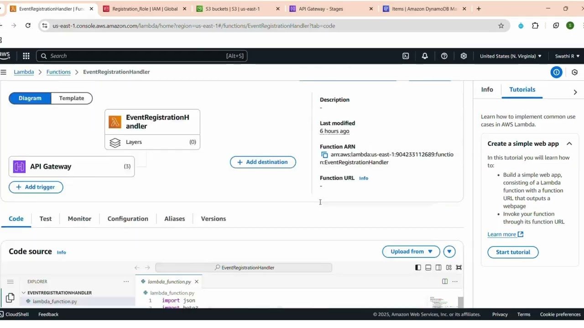584x328 pixels.
Task: Open the Learn more link
Action: pyautogui.click(x=505, y=234)
